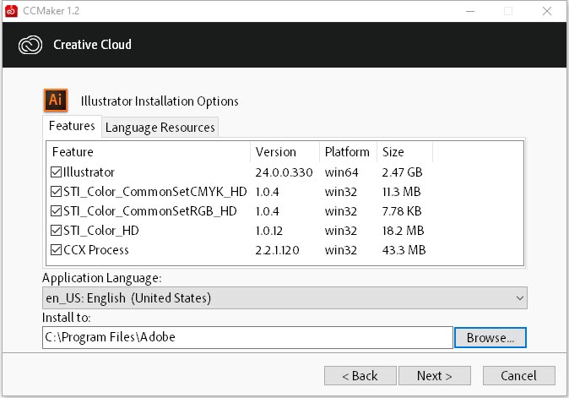Click the CCX Process row label
Image resolution: width=569 pixels, height=398 pixels.
pyautogui.click(x=96, y=250)
